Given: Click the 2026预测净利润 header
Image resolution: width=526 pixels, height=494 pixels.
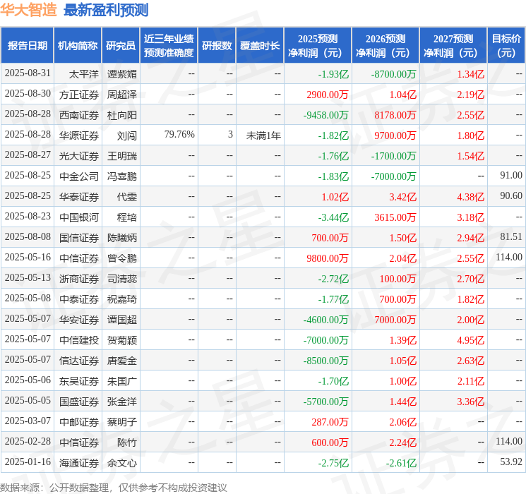Looking at the screenshot, I should 385,46.
